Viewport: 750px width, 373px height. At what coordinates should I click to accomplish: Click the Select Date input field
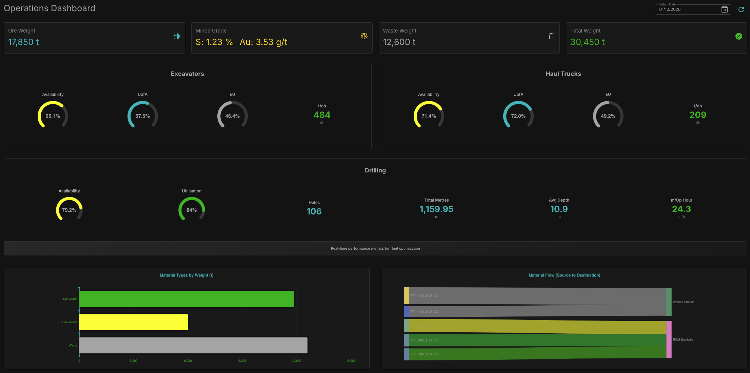click(x=693, y=9)
